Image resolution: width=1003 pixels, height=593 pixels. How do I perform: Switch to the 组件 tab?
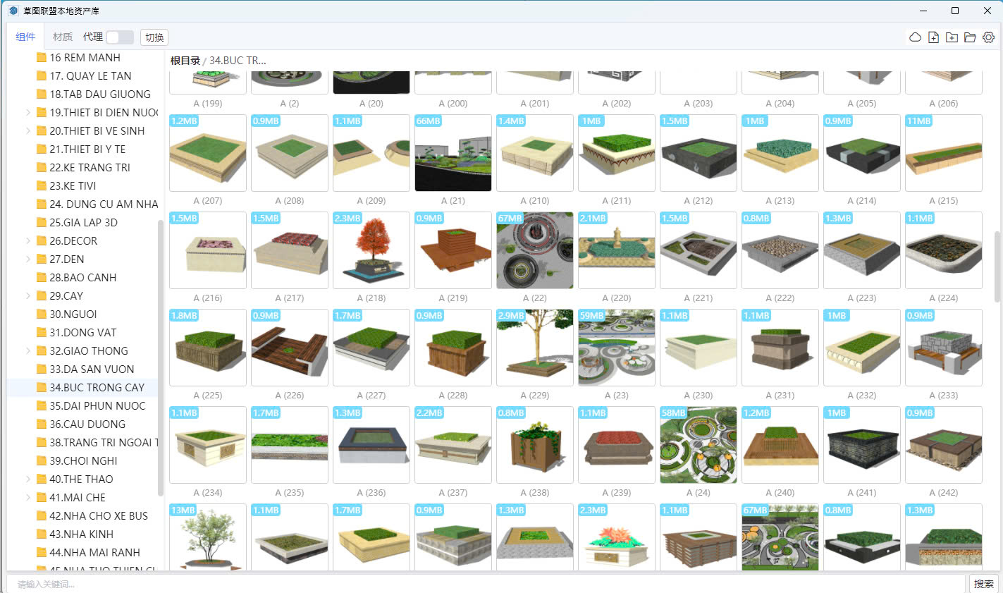pos(25,37)
